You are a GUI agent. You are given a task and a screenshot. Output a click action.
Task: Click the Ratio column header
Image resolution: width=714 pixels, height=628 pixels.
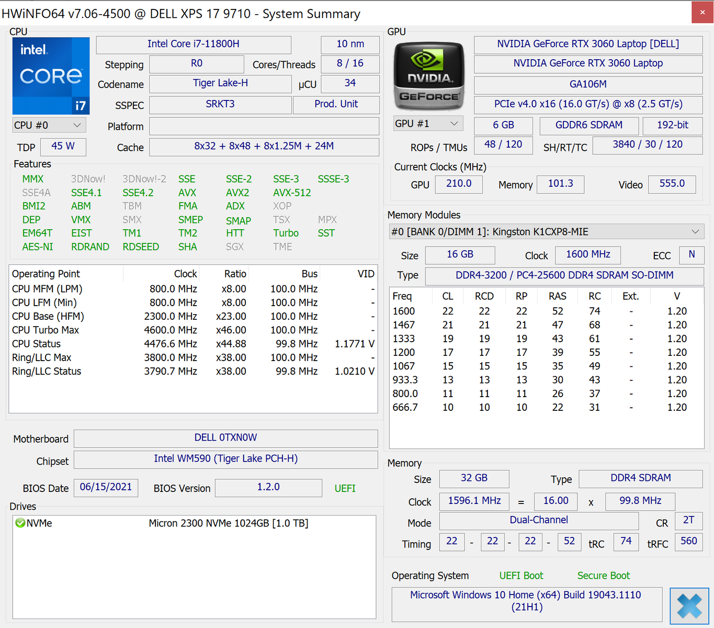224,274
